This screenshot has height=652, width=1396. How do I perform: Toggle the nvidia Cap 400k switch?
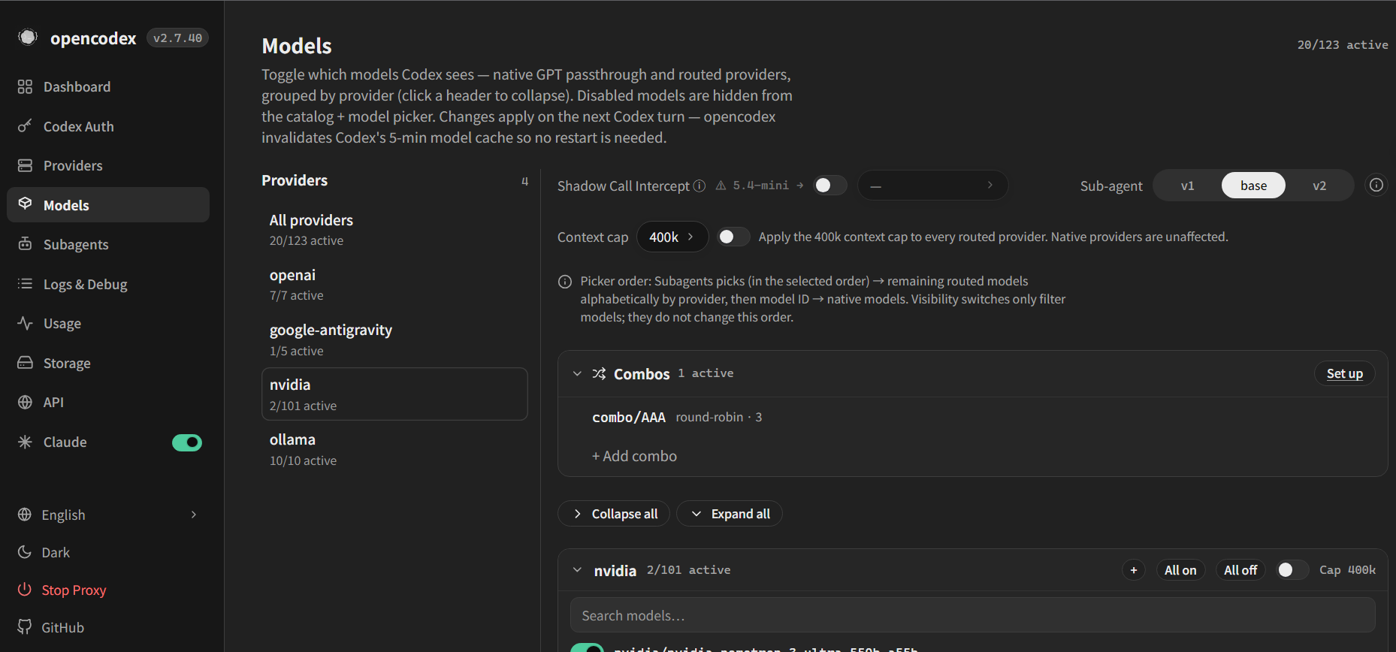(1292, 570)
